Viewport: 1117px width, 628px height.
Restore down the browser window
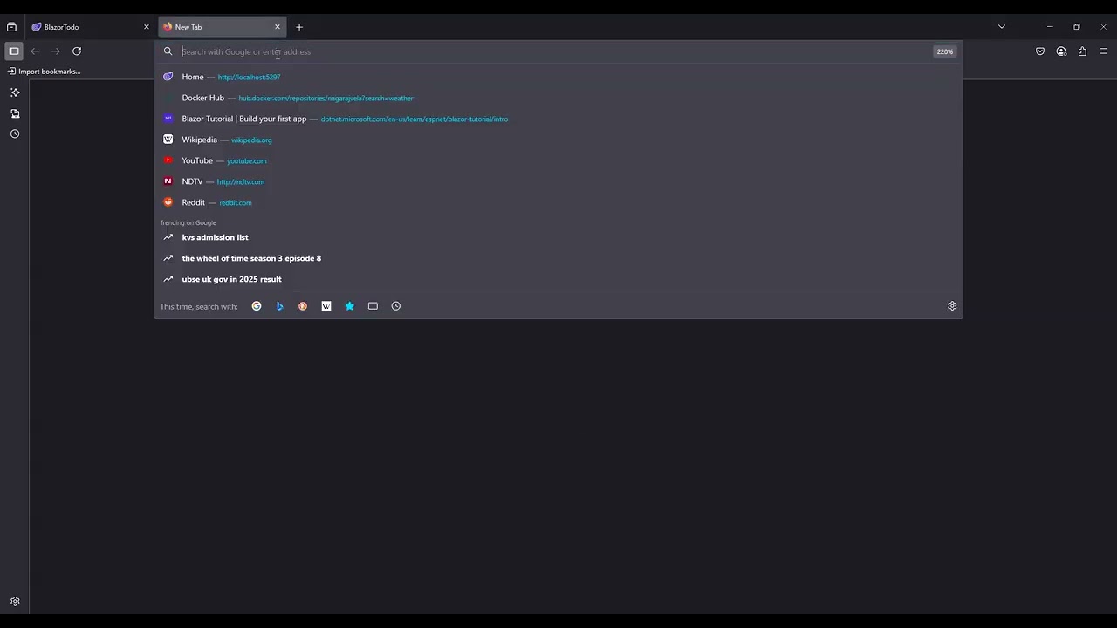point(1077,27)
